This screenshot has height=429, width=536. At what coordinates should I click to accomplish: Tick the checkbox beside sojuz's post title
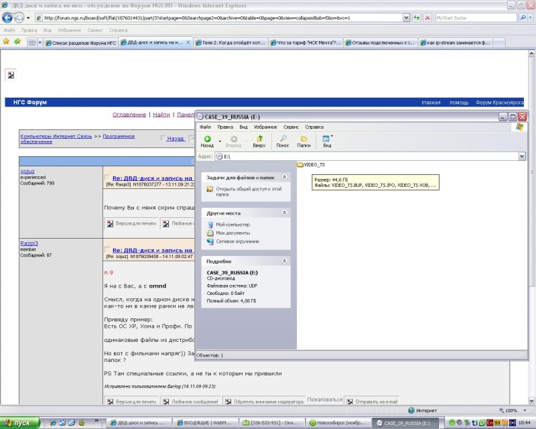coord(107,178)
